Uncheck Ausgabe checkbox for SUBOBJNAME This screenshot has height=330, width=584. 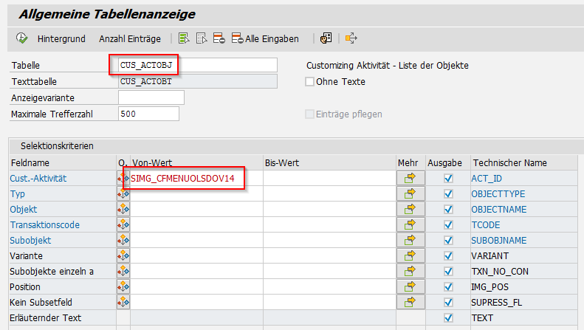coord(448,241)
